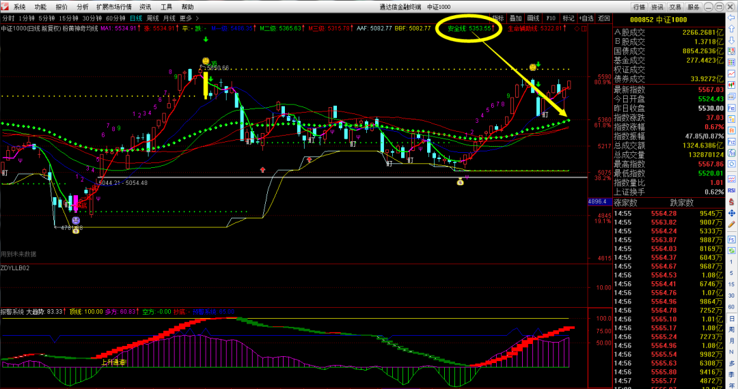Expand the 更多 periods list
Viewport: 738px width, 389px height.
click(189, 18)
